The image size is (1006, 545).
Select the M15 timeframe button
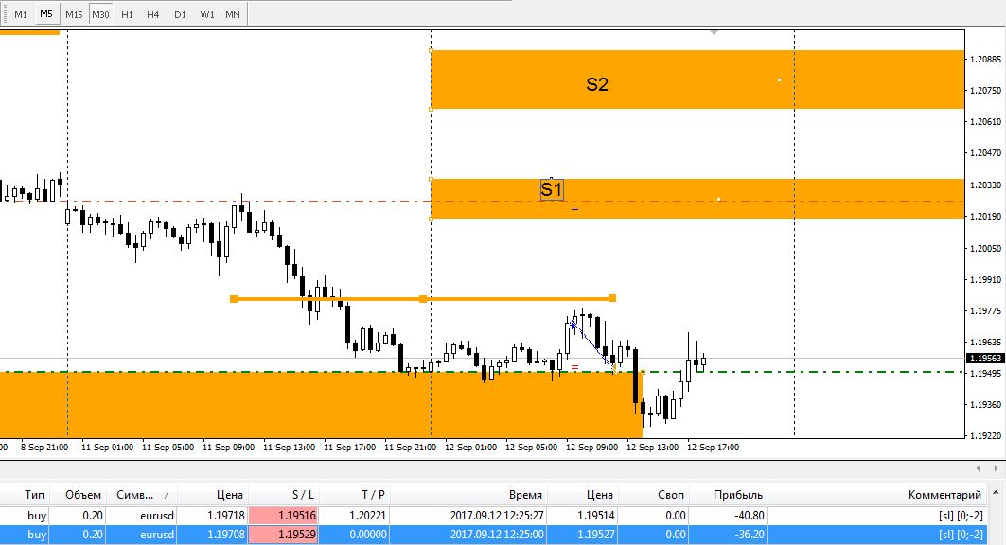click(x=74, y=14)
